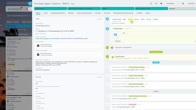The height and width of the screenshot is (110, 196).
Task: Open Тестовый адрес клиента link in Обмеры entry
Action: (x=126, y=99)
